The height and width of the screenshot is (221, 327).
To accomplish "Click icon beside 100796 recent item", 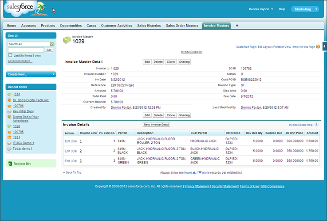I will [x=9, y=106].
